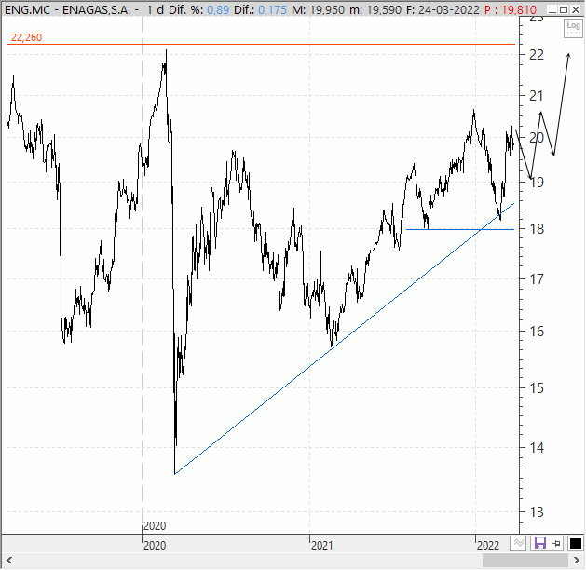Click the pin icon next to save

pyautogui.click(x=557, y=543)
